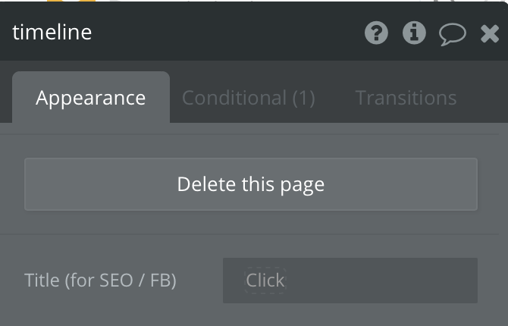Viewport: 508px width, 326px height.
Task: Show page transitions settings tab
Action: [406, 98]
